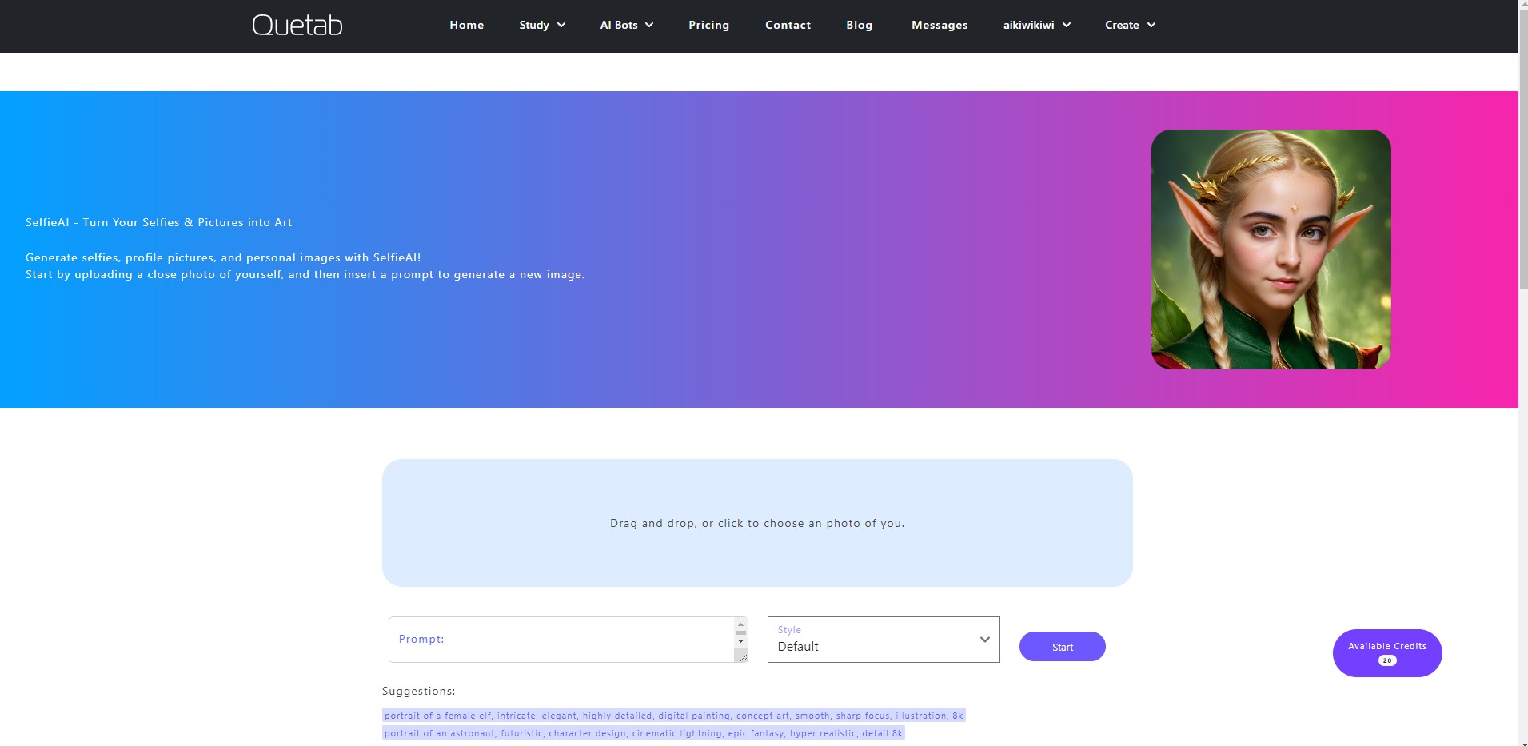Click the 'Generate selfies, profile pictures' text line

click(223, 257)
